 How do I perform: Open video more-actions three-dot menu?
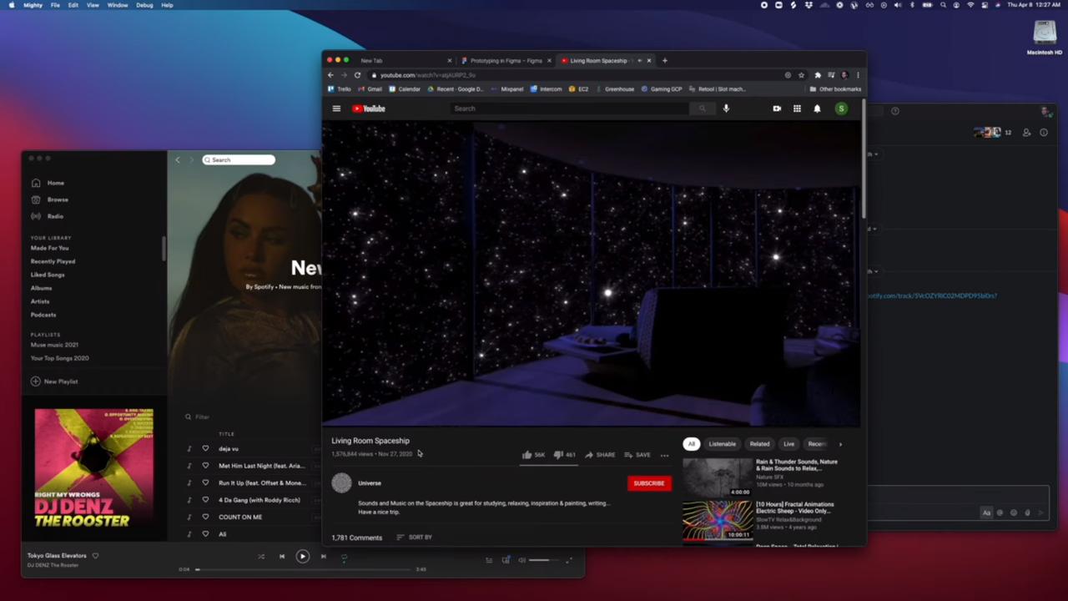click(x=664, y=455)
